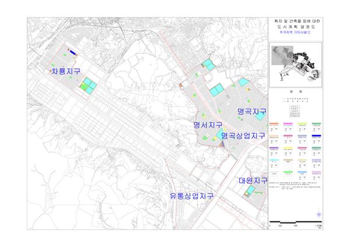Click the cyan legend swatch
350x247 pixels.
tap(275, 160)
